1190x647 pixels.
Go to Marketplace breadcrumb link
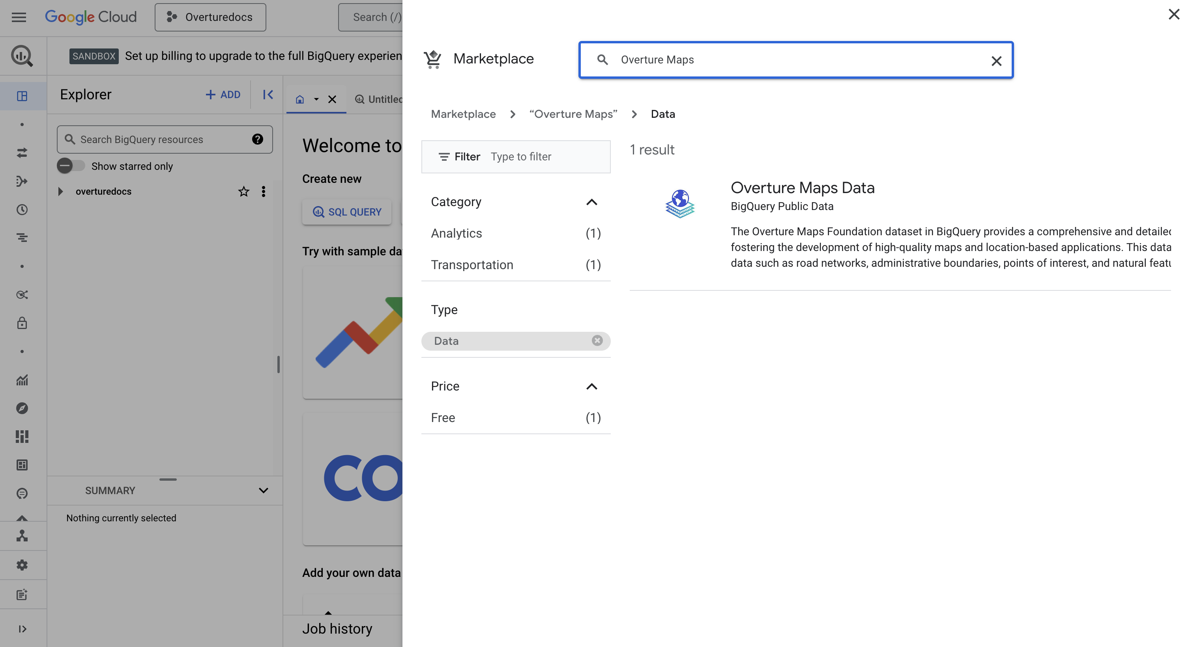point(463,114)
